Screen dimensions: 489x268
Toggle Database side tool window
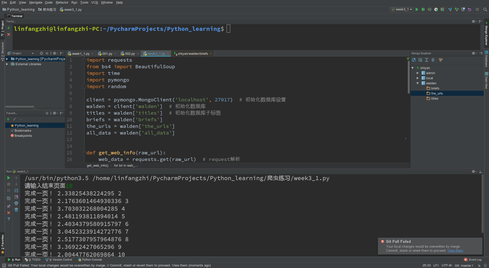coord(486,59)
